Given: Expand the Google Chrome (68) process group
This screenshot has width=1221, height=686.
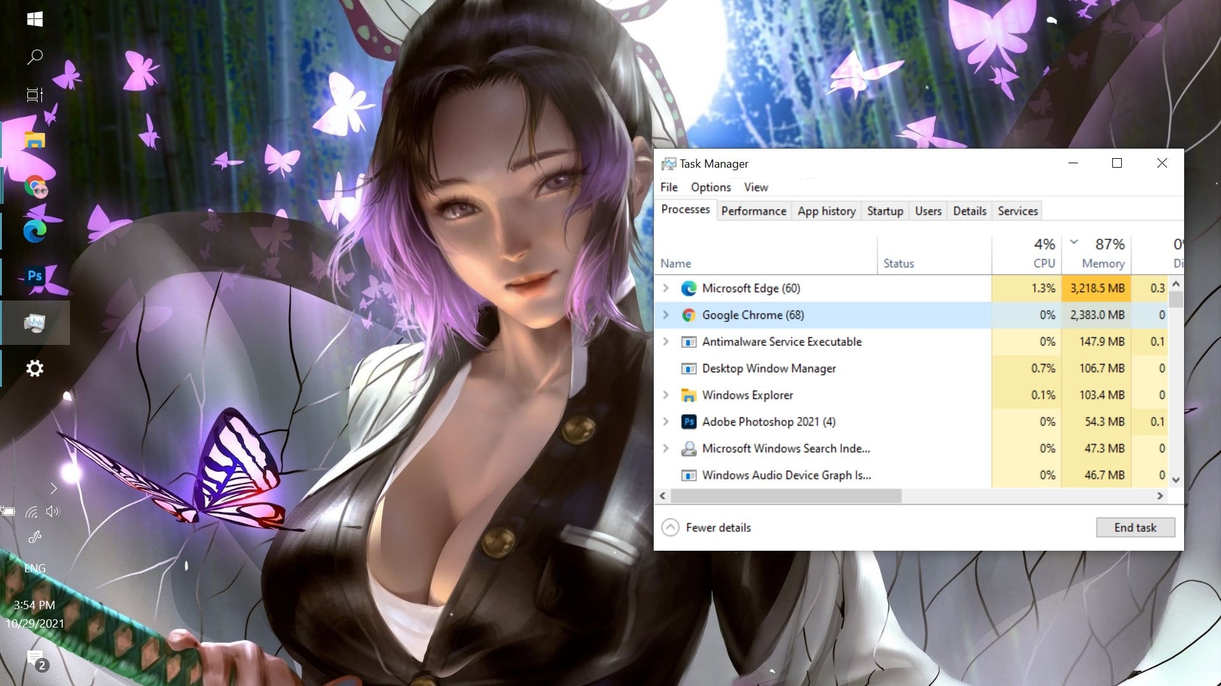Looking at the screenshot, I should (666, 315).
